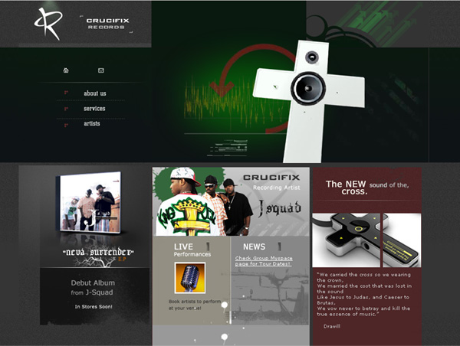This screenshot has width=460, height=346.
Task: Click the small top speaker on cross
Action: point(311,57)
